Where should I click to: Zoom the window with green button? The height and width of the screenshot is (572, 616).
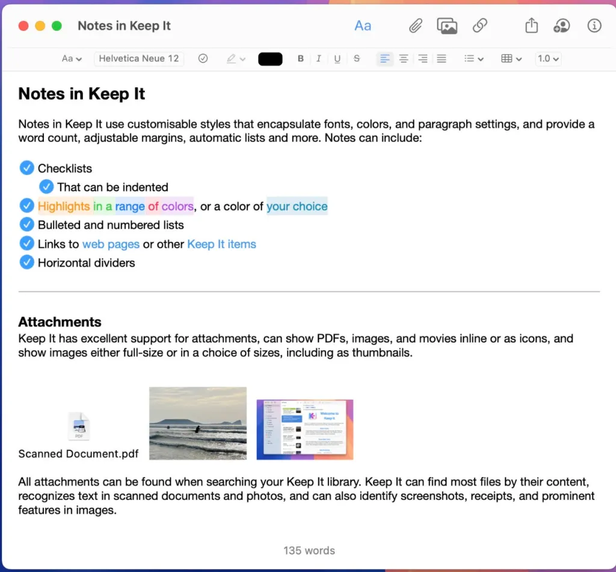57,26
